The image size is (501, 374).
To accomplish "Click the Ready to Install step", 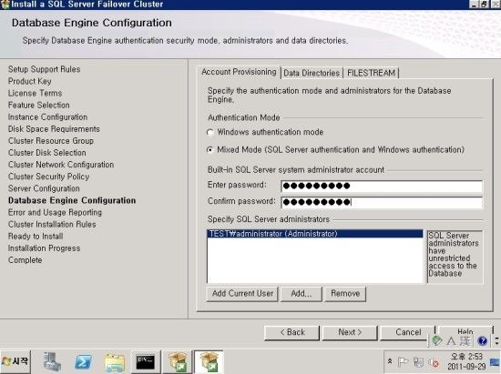I will tap(36, 237).
